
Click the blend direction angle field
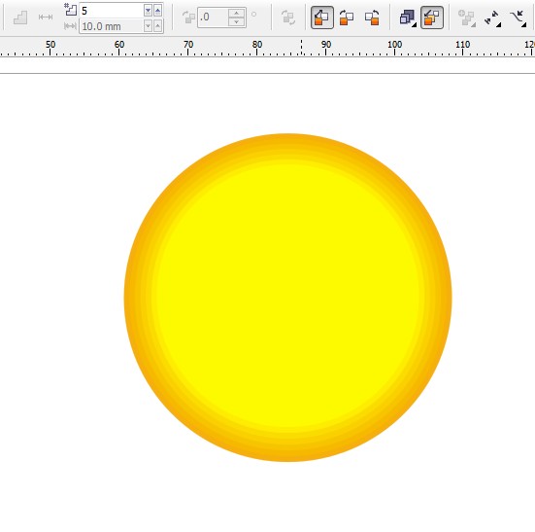[x=213, y=18]
